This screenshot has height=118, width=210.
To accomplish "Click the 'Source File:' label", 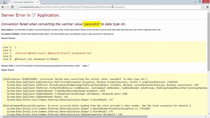I will 7,66.
